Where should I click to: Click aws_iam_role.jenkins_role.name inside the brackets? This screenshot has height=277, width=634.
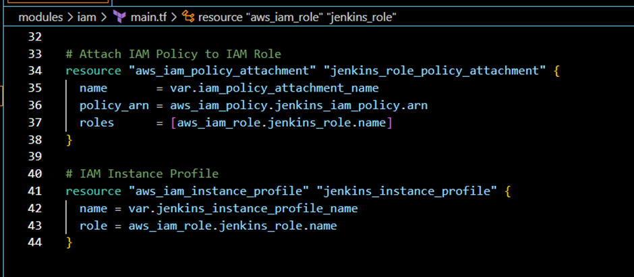coord(281,123)
